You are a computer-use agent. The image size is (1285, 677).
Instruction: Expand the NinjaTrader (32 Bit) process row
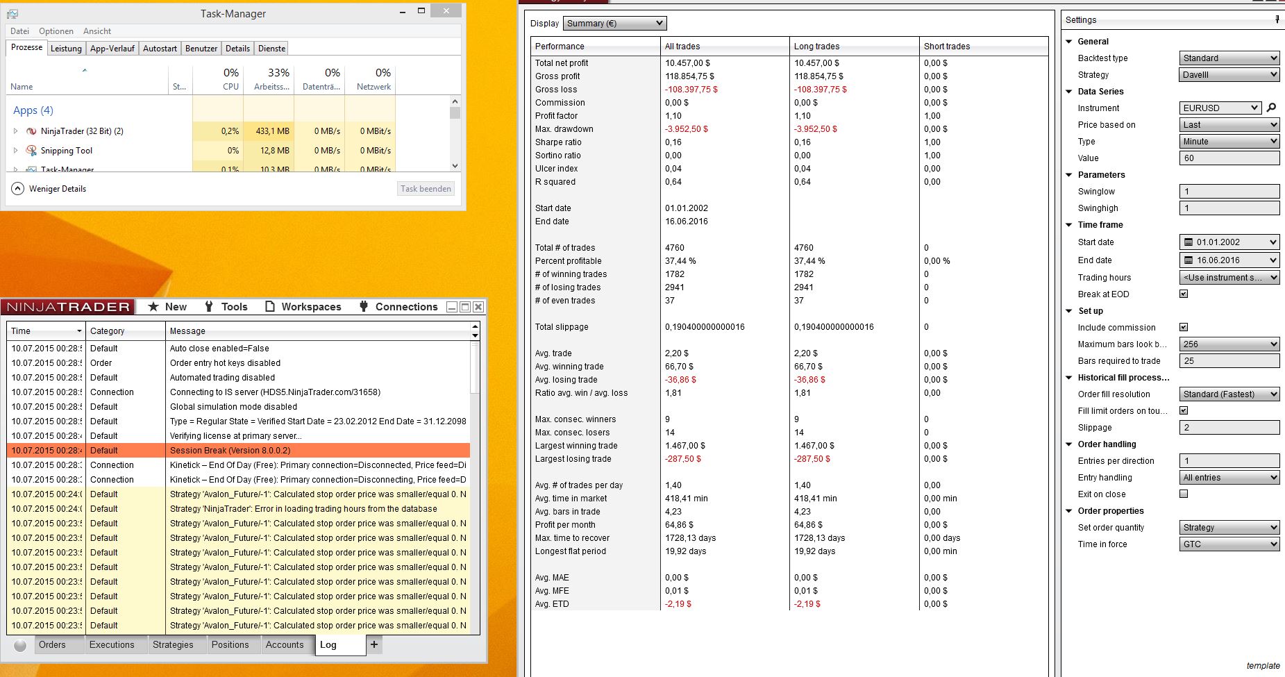[x=16, y=131]
